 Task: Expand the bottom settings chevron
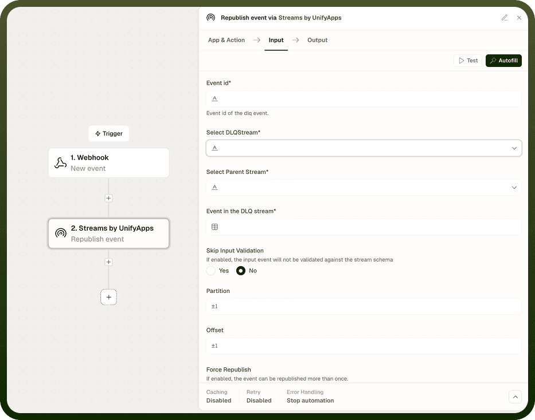515,397
